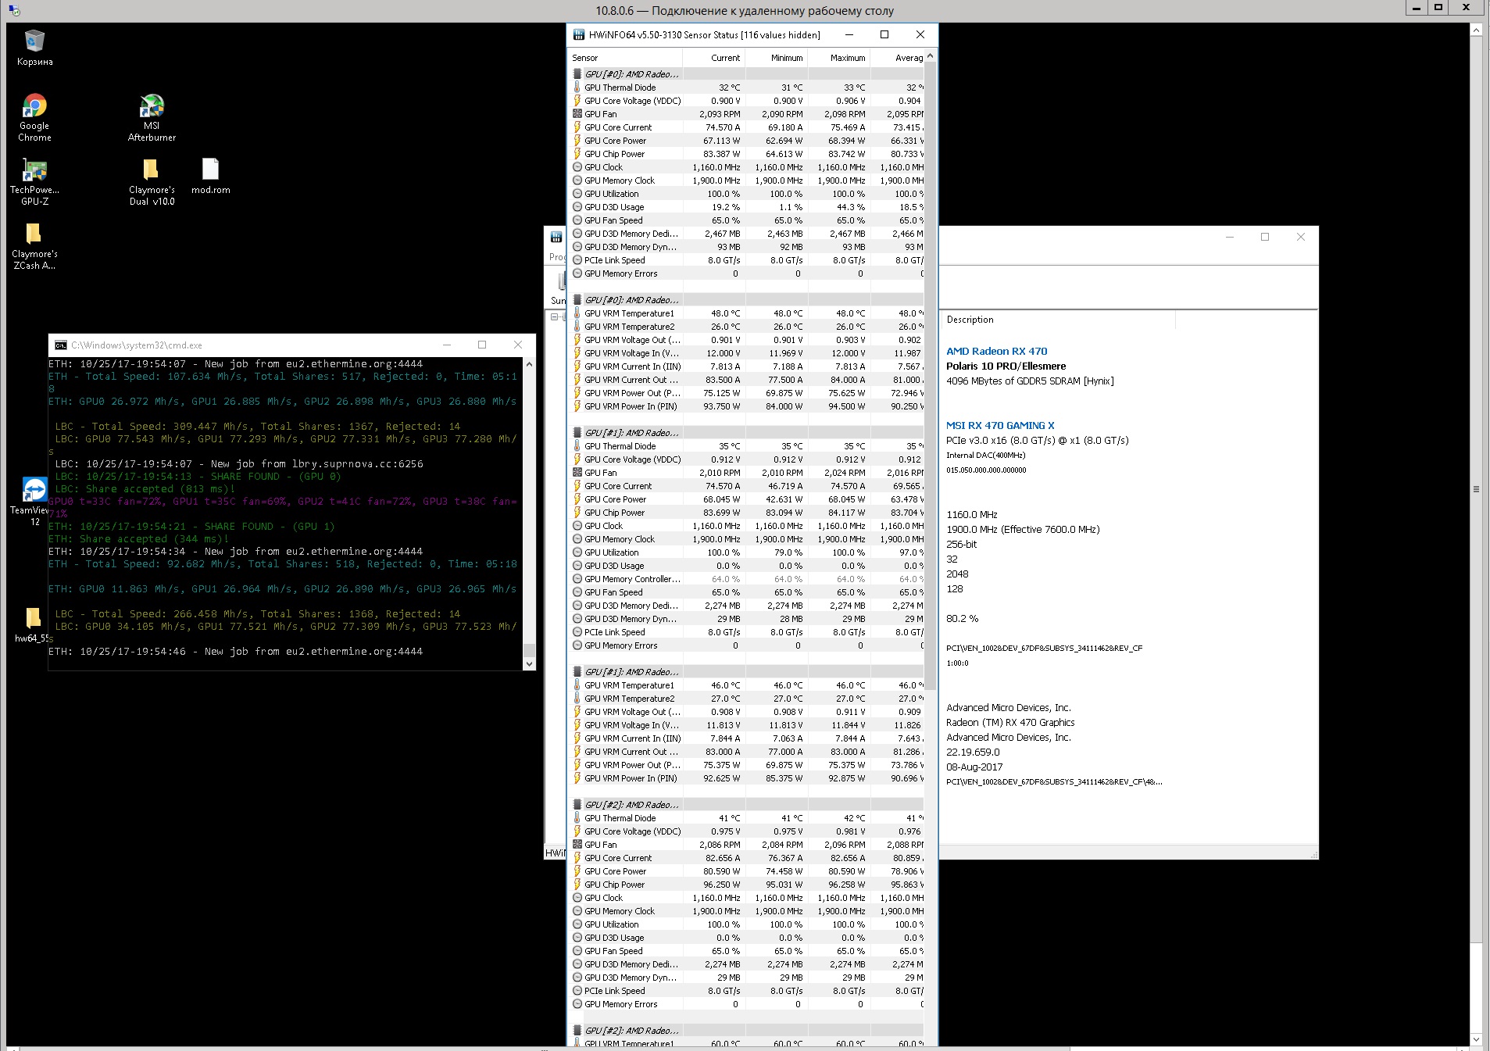Select the TeamViewer 12 desktop icon
Image resolution: width=1490 pixels, height=1051 pixels.
point(34,490)
